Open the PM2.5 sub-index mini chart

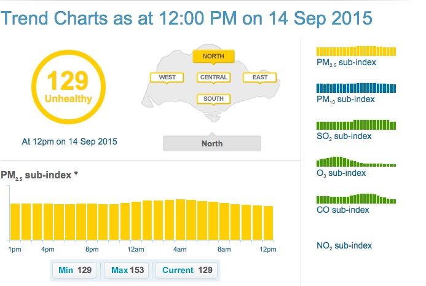(x=357, y=51)
